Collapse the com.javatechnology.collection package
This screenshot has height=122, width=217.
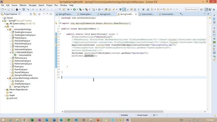(x=7, y=78)
